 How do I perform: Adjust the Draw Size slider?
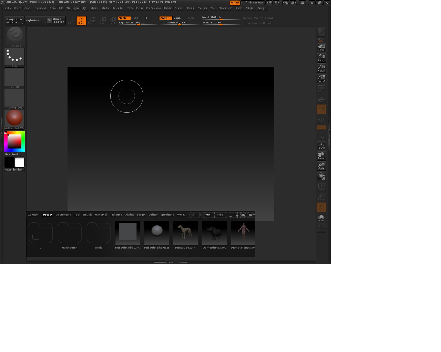click(220, 23)
